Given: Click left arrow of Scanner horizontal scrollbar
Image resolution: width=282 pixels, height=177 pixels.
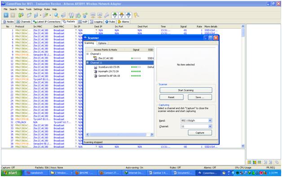Looking at the screenshot, I should pos(88,134).
